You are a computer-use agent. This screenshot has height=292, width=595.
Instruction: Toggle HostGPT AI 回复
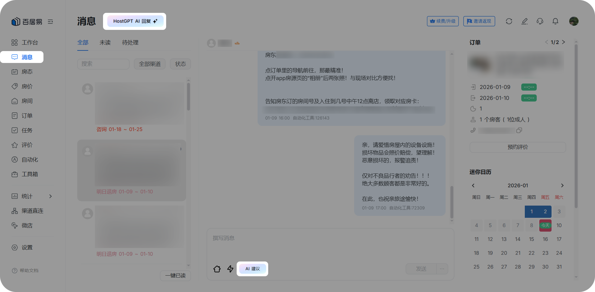tap(135, 21)
